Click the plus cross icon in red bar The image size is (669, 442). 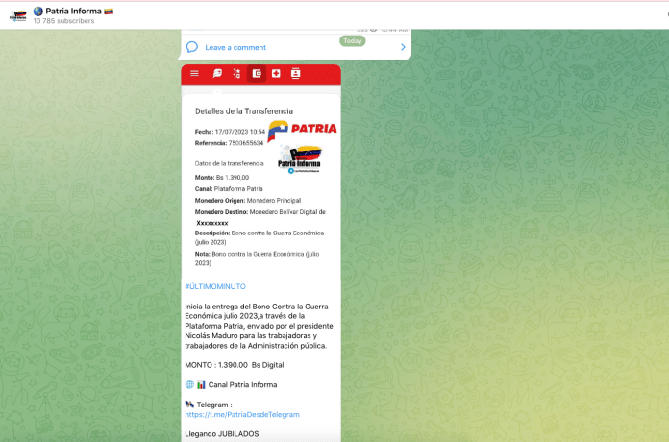coord(276,73)
